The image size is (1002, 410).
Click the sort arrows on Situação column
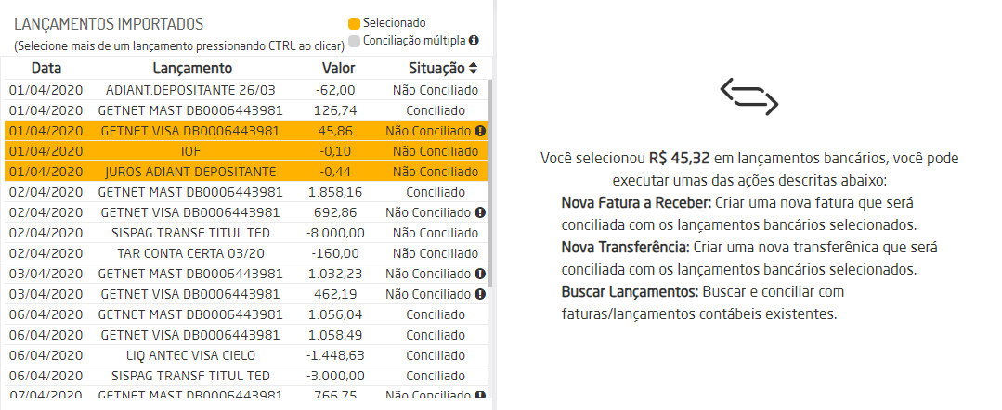[473, 69]
